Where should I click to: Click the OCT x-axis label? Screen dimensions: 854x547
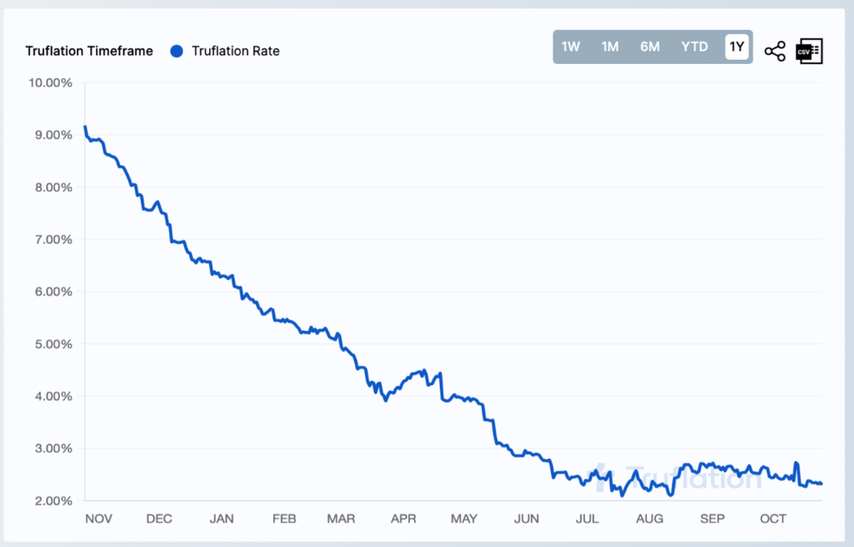coord(773,519)
